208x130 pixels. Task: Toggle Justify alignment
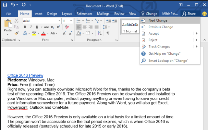pyautogui.click(x=97, y=27)
